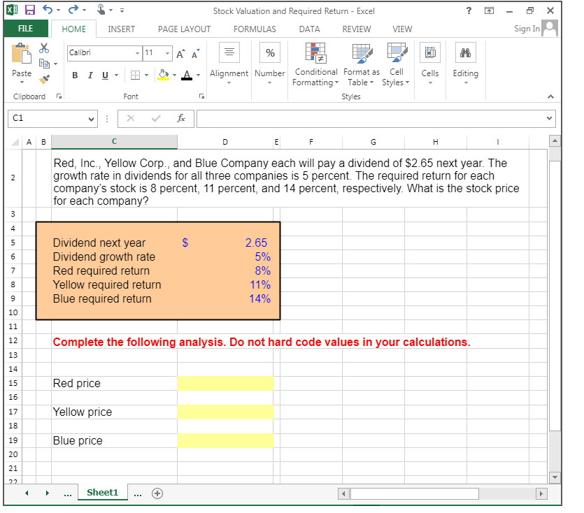The height and width of the screenshot is (513, 584).
Task: Open the FILE menu
Action: pos(25,29)
